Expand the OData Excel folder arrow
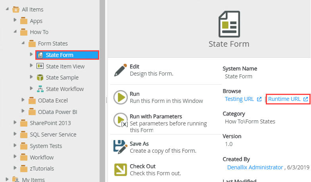This screenshot has height=182, width=311. (x=23, y=100)
